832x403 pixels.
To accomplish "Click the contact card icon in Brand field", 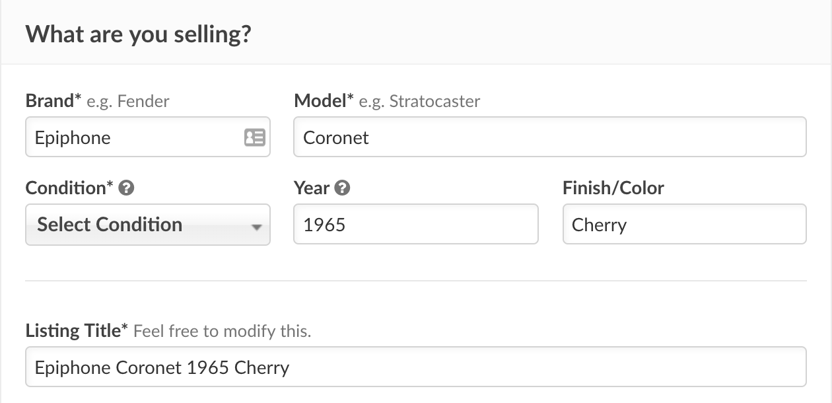I will coord(254,137).
